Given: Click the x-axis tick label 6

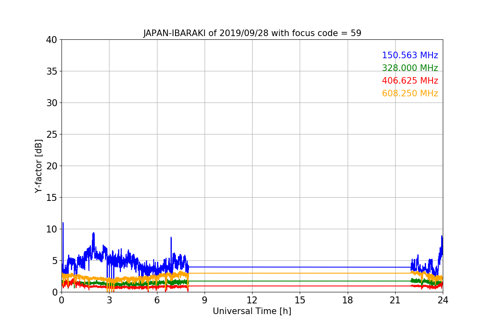Looking at the screenshot, I should (x=157, y=300).
